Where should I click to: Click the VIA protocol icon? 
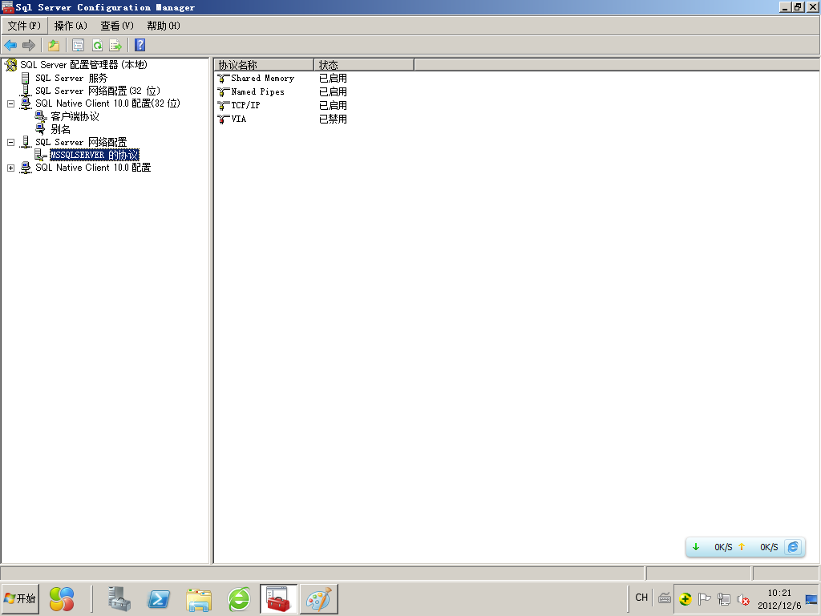223,120
